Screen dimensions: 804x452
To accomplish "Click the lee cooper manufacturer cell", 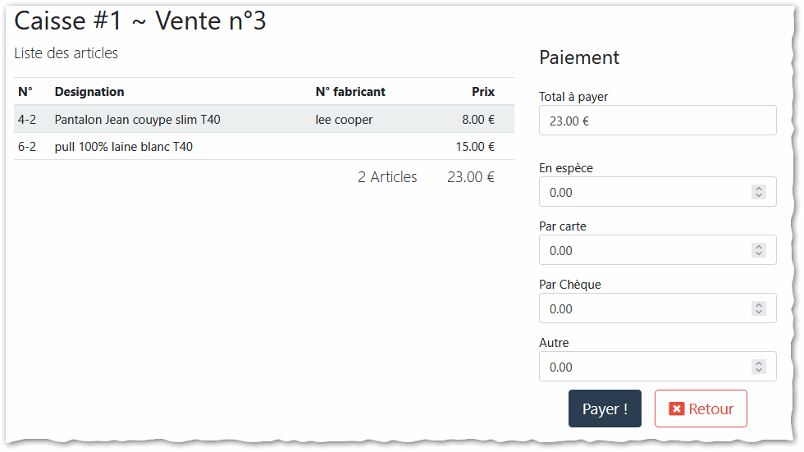I will pyautogui.click(x=344, y=120).
